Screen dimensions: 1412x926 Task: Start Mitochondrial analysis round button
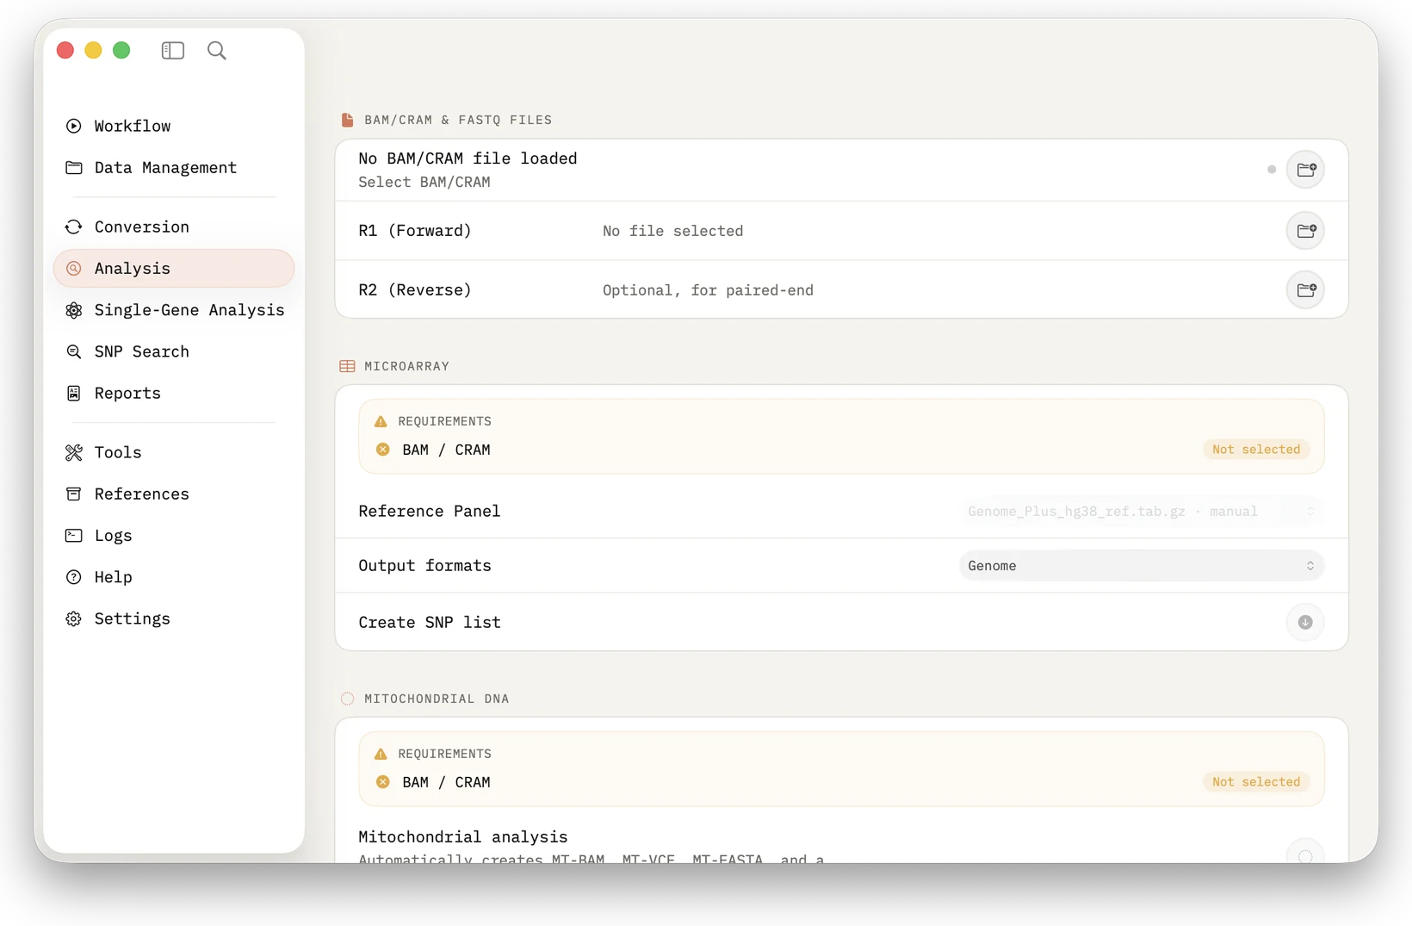click(x=1305, y=853)
